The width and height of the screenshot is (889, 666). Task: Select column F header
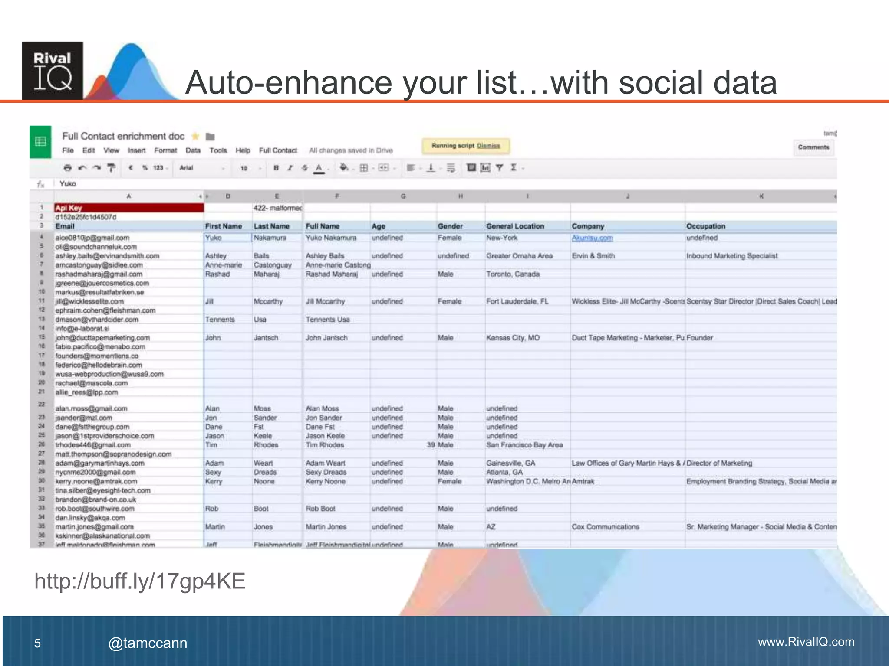pos(337,196)
